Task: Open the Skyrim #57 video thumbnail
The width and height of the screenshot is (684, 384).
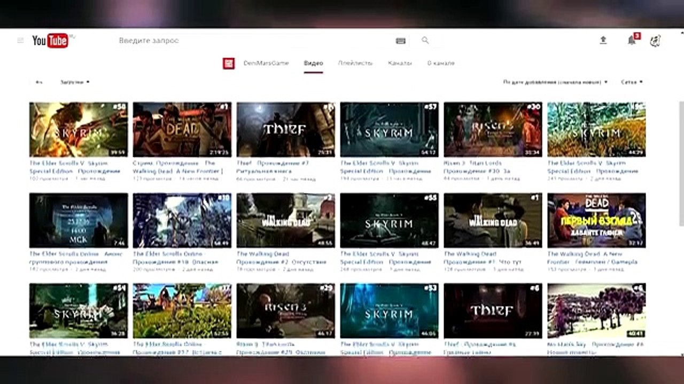Action: pos(390,130)
